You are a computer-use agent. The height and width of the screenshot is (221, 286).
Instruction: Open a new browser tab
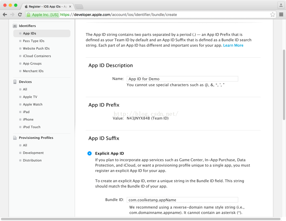click(79, 6)
